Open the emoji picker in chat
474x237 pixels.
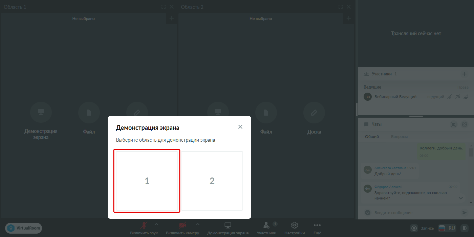point(367,213)
